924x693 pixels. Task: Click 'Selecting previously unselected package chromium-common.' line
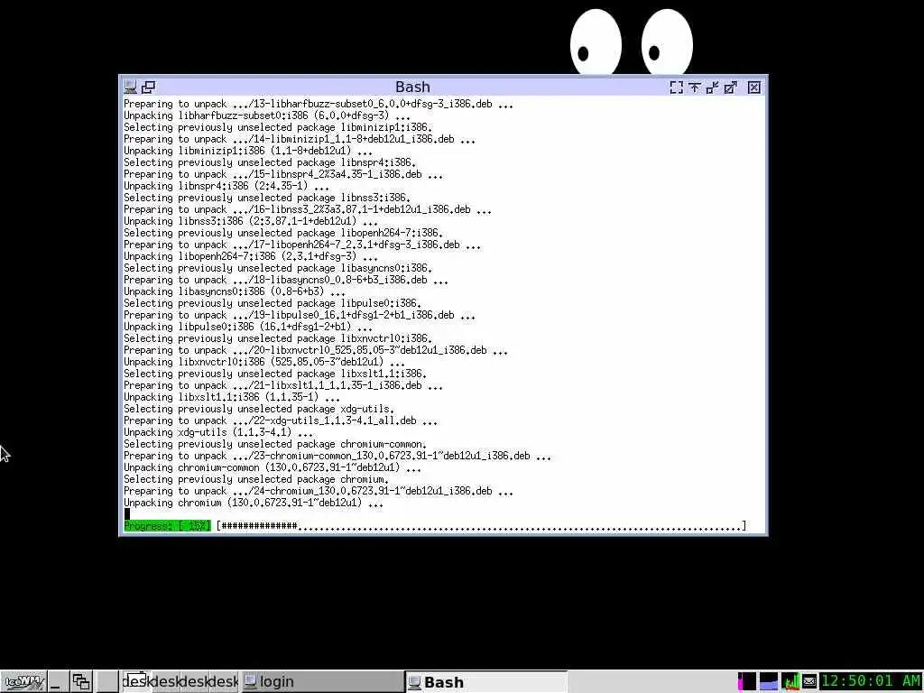tap(274, 444)
